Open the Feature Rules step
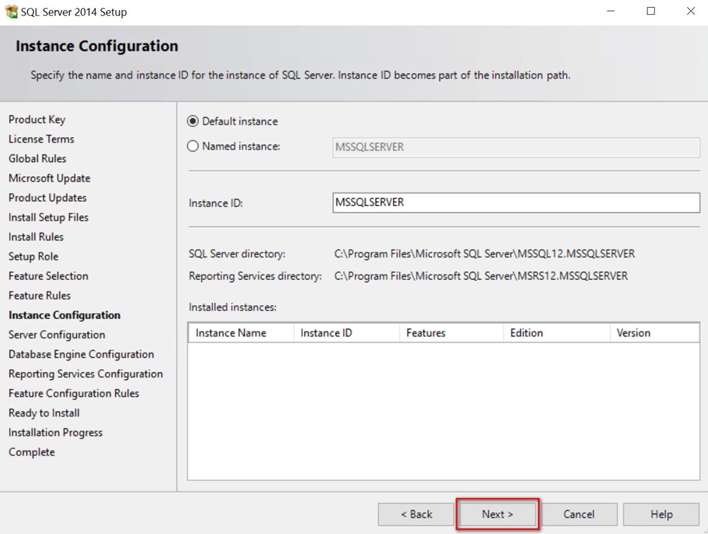 pos(40,296)
